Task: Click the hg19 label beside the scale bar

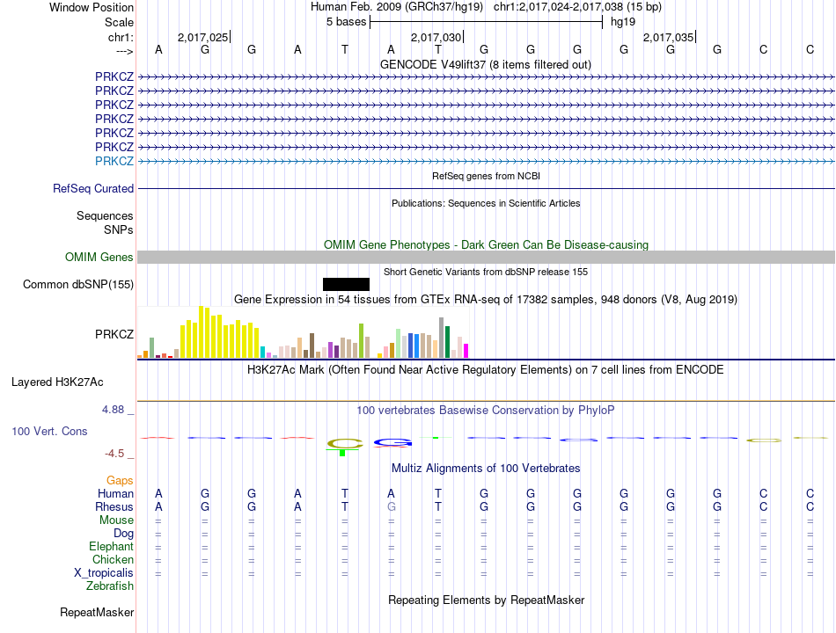Action: coord(623,22)
